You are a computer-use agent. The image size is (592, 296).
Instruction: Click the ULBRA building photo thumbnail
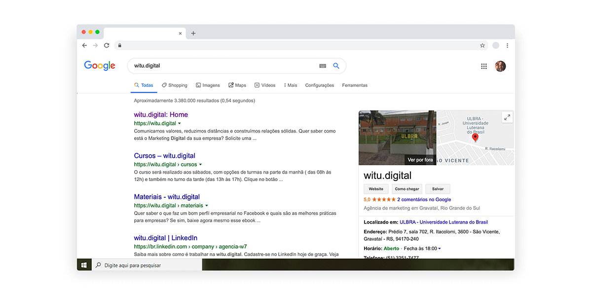(x=397, y=138)
